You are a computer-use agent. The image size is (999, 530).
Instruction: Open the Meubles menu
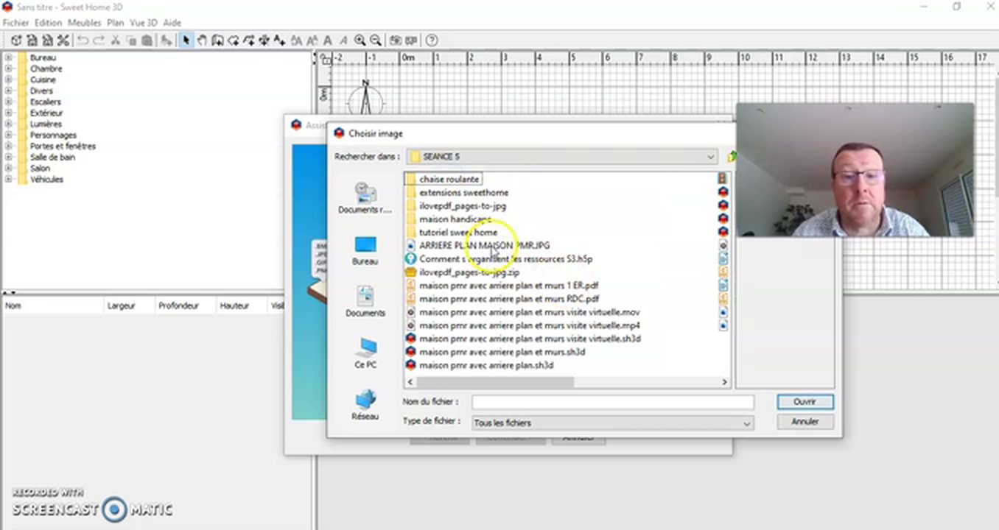pos(83,23)
